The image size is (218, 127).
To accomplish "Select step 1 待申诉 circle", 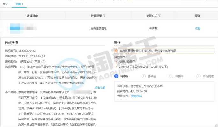I will tap(116, 76).
